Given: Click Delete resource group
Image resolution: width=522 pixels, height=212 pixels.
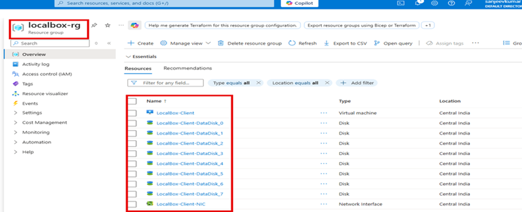Looking at the screenshot, I should (249, 43).
